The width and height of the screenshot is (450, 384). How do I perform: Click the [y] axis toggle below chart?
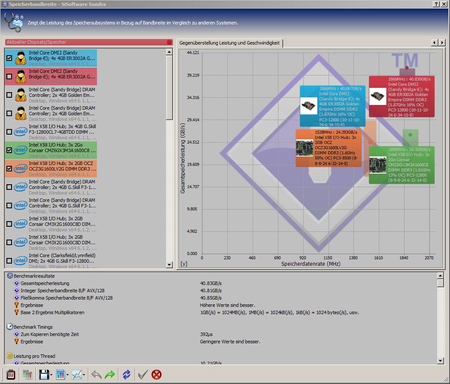[x=184, y=264]
